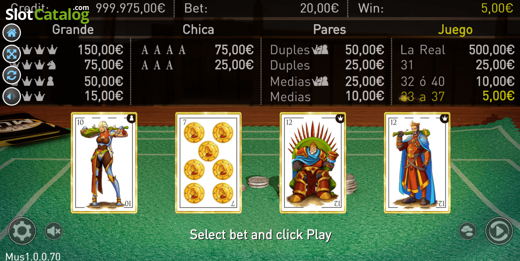Click the Chica paytable header

tap(198, 29)
